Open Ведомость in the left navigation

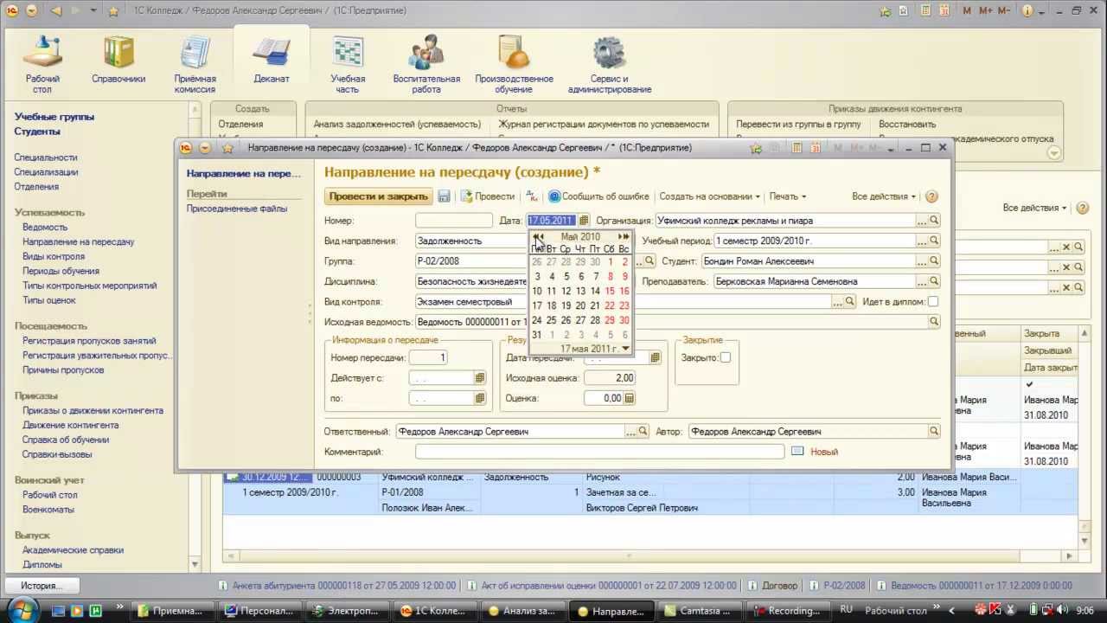pyautogui.click(x=45, y=228)
